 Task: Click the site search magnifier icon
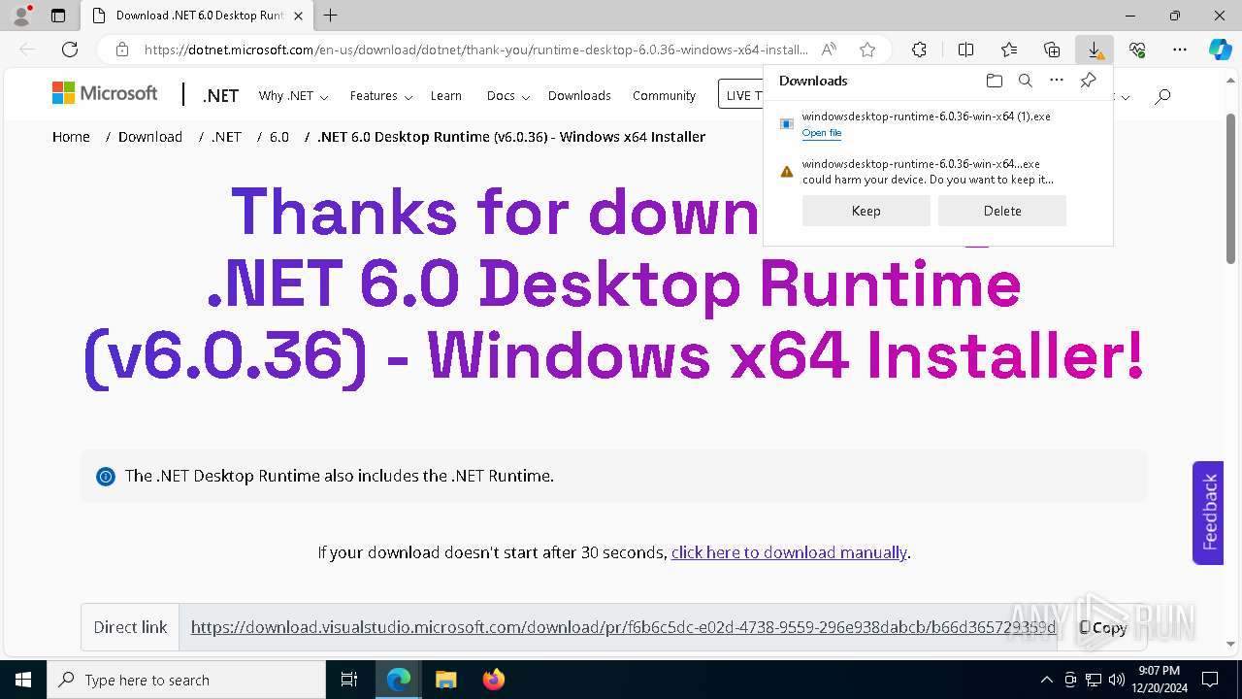pos(1162,96)
